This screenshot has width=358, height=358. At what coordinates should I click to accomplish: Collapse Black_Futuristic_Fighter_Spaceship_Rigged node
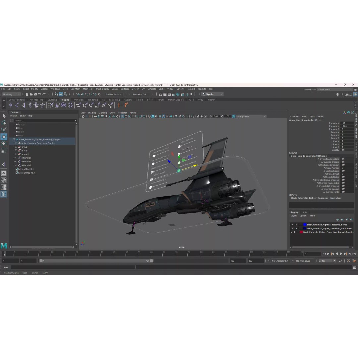click(x=14, y=139)
